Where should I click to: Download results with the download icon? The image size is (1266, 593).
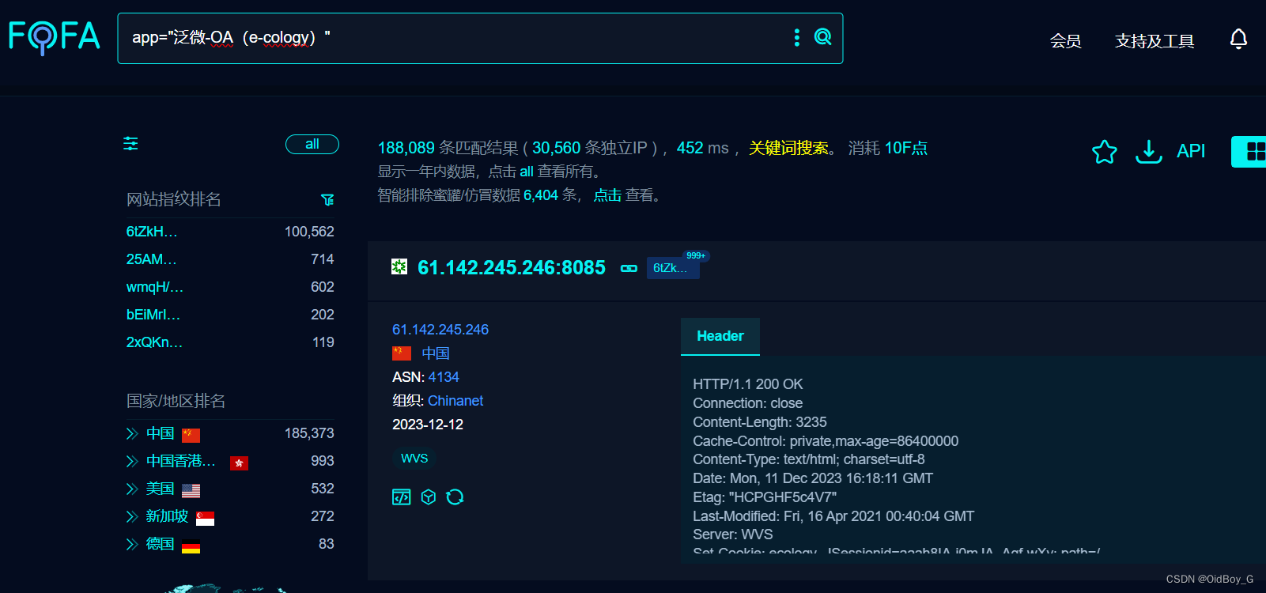pos(1148,151)
